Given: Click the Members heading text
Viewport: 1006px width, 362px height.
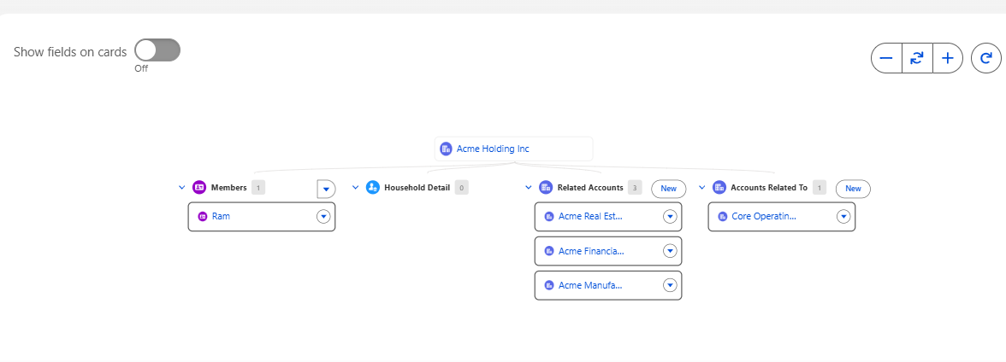Looking at the screenshot, I should pyautogui.click(x=229, y=188).
